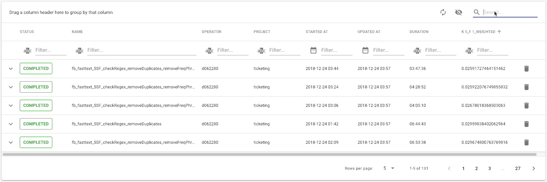Image resolution: width=547 pixels, height=182 pixels.
Task: Expand the first completed row
Action: tap(11, 69)
